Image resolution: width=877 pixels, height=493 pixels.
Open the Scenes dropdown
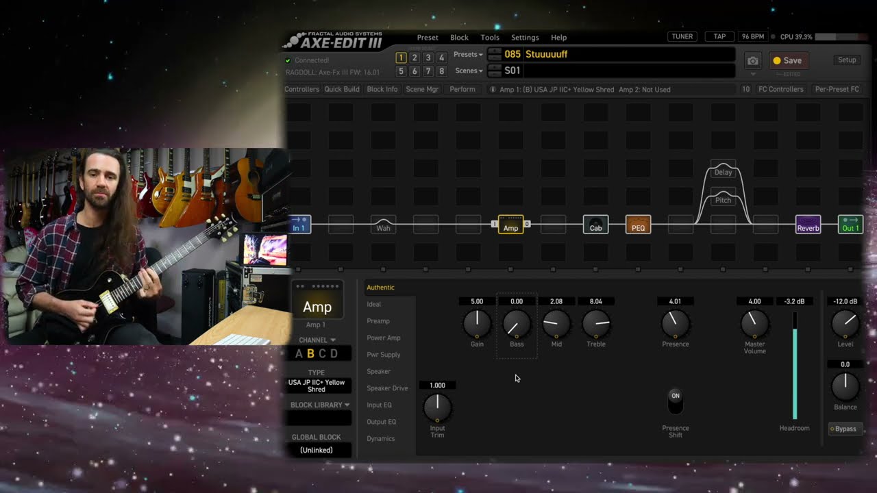pos(469,71)
